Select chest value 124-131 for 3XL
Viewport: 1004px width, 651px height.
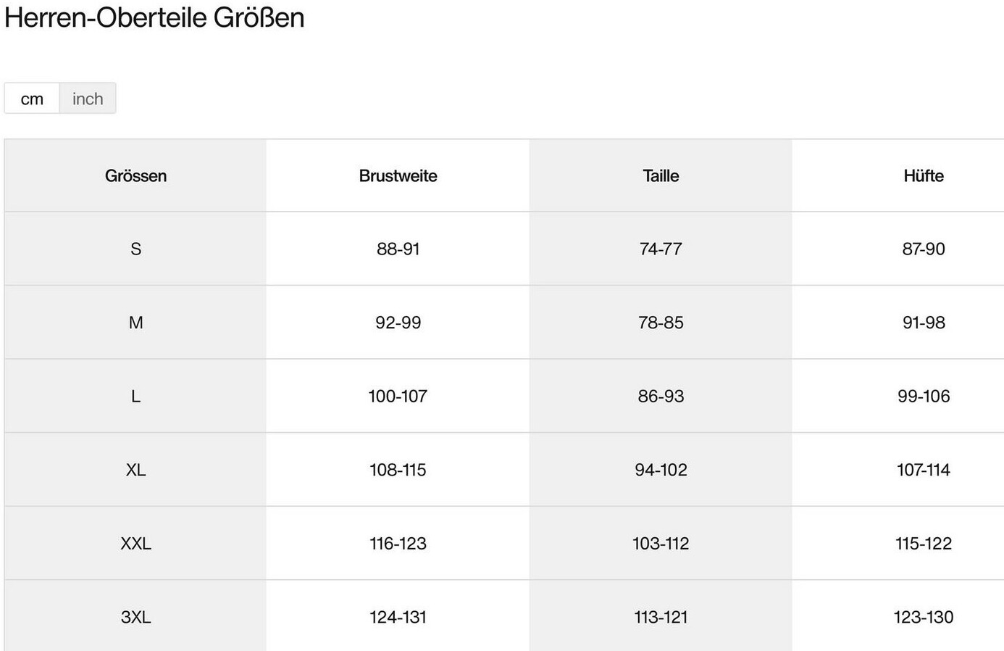point(398,617)
